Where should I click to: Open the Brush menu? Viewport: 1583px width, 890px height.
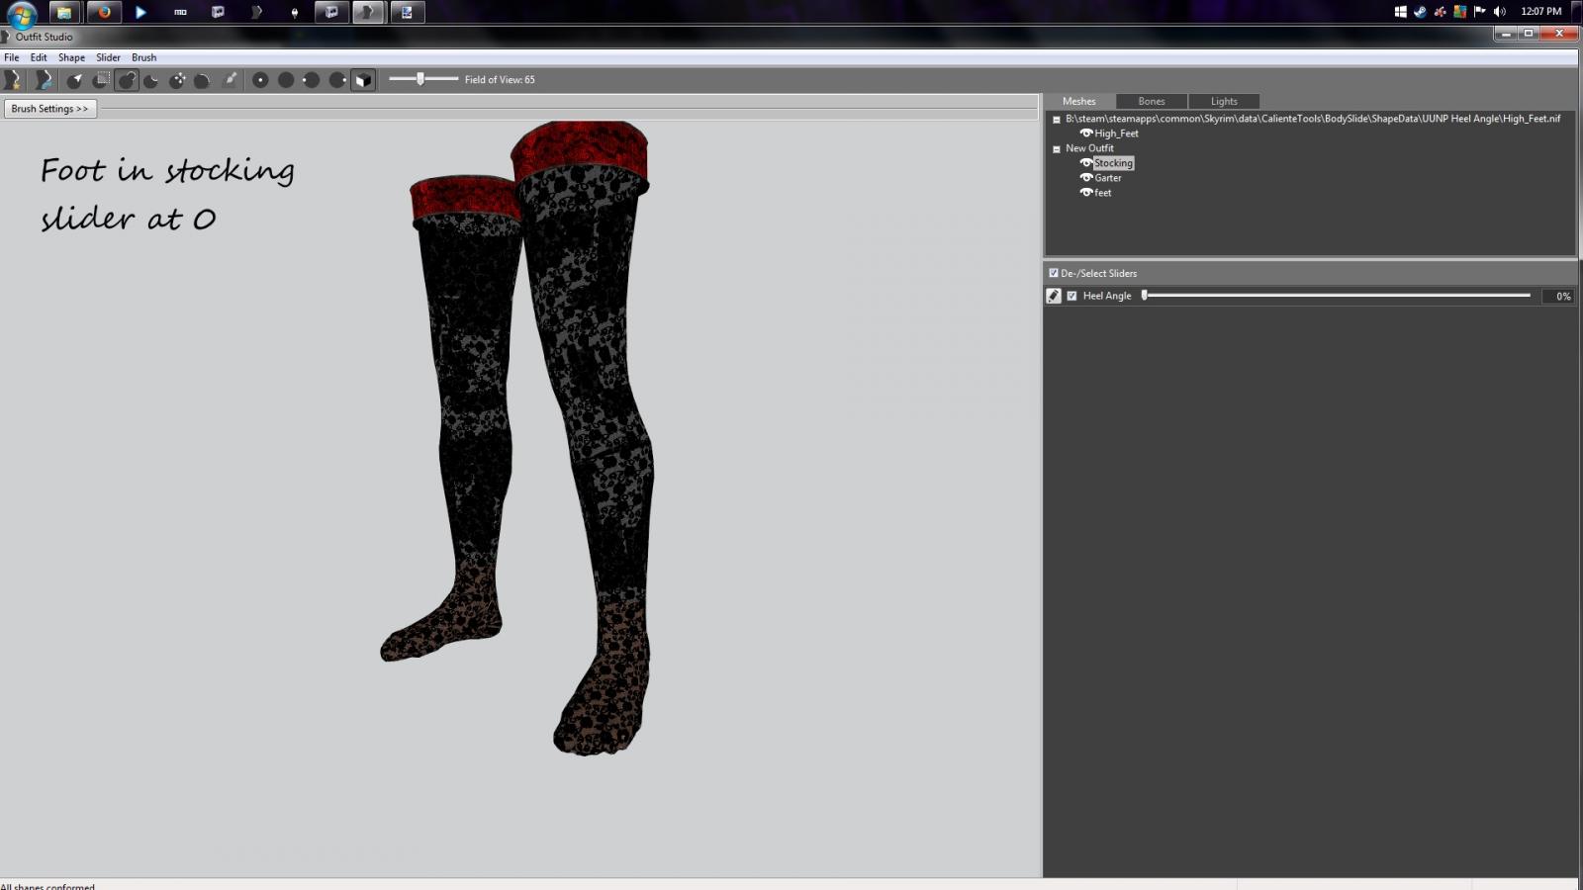coord(143,57)
